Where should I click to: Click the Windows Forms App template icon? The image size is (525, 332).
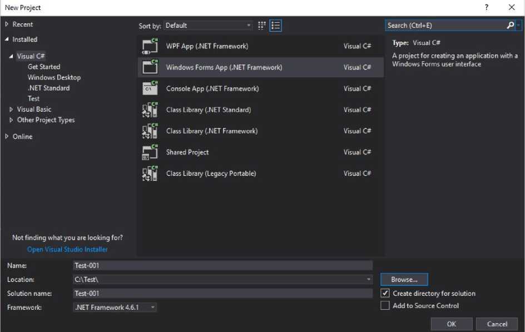[150, 68]
